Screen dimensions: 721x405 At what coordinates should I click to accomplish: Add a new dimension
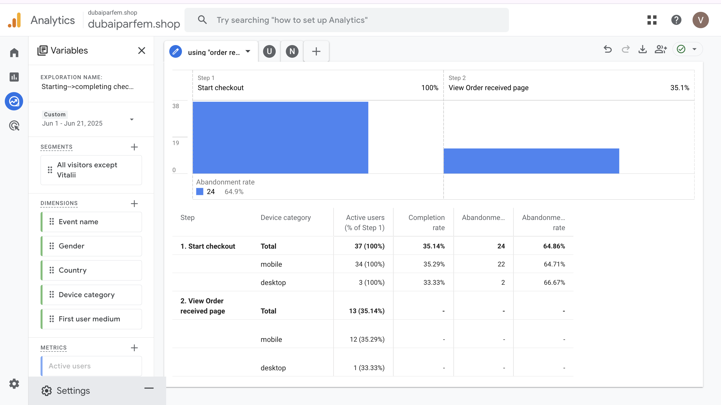134,204
